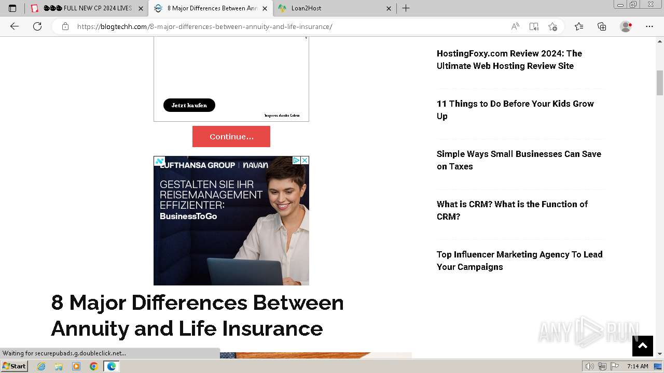Select the 8 Major Differences tab

(x=210, y=8)
